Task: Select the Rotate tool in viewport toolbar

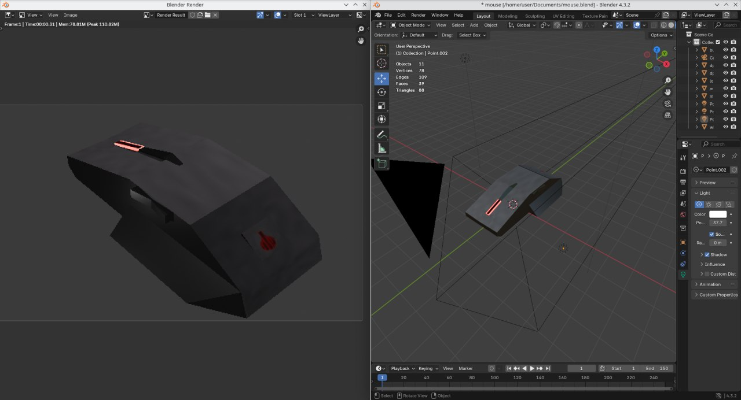Action: click(x=381, y=92)
